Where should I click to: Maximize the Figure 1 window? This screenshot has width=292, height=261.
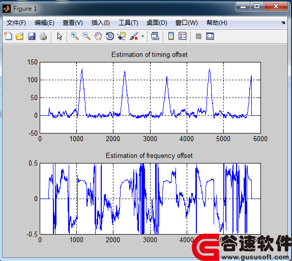(257, 7)
